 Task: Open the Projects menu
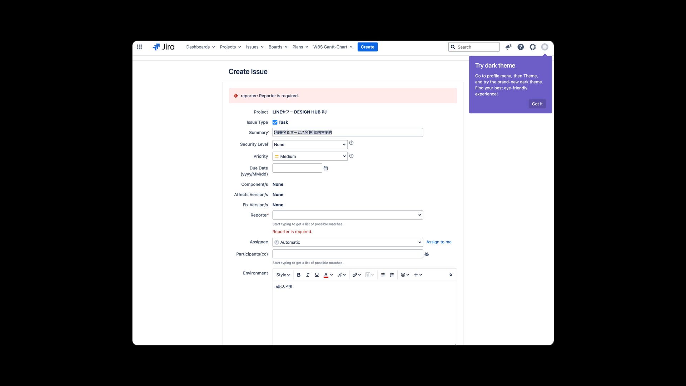pos(230,47)
